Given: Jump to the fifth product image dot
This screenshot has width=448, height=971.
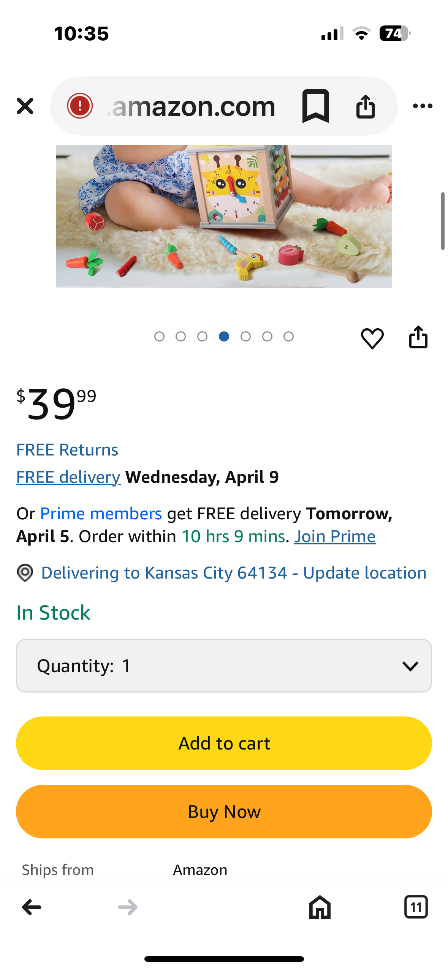Looking at the screenshot, I should 245,337.
